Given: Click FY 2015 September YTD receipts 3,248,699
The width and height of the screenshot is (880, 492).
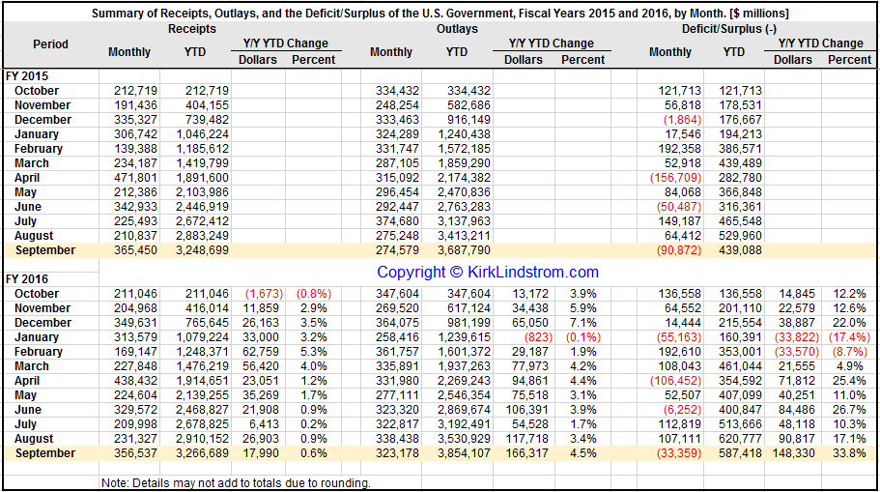Looking at the screenshot, I should pyautogui.click(x=202, y=250).
